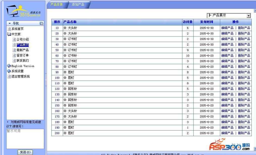
Task: Click the page icon beside 退出管理系统
Action: pos(9,76)
